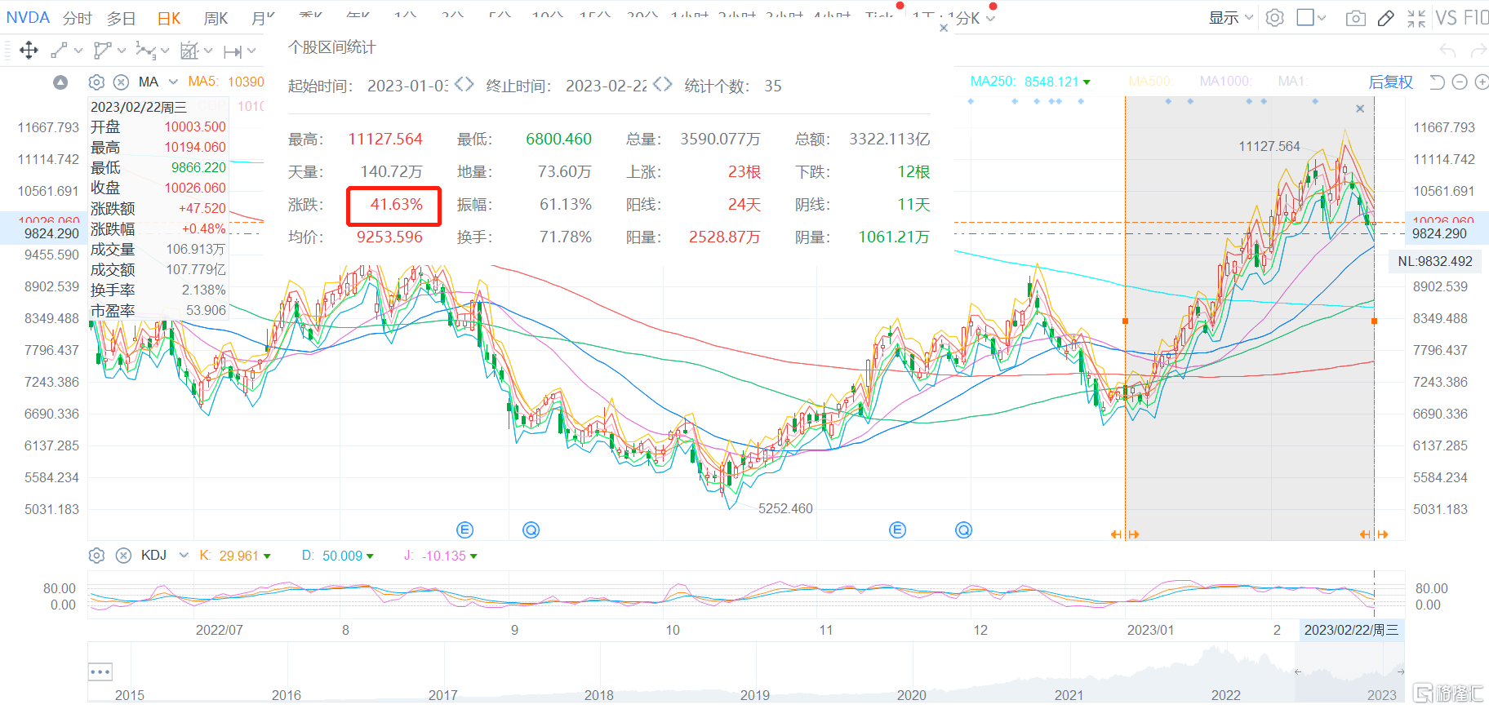Open KDJ indicator settings gear

(96, 556)
